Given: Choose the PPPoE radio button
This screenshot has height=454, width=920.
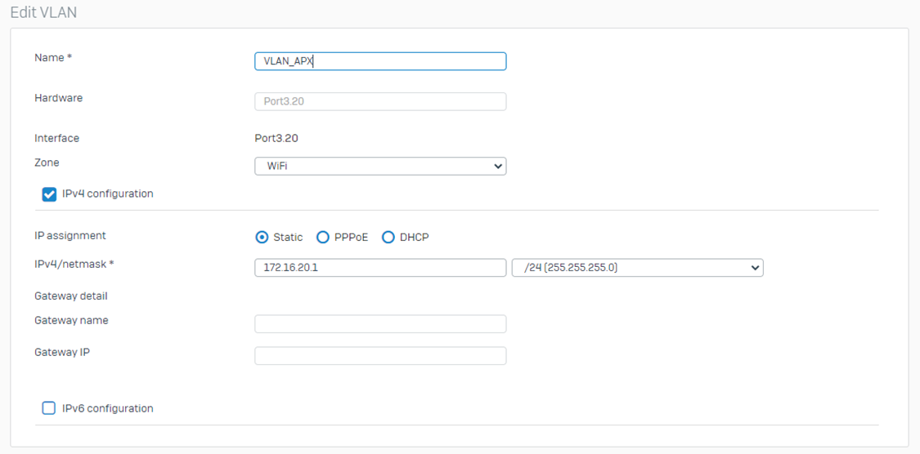Looking at the screenshot, I should click(x=323, y=238).
